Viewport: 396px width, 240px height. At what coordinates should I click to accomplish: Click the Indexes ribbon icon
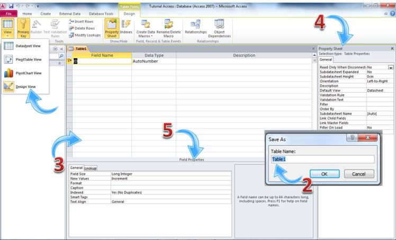pos(126,28)
